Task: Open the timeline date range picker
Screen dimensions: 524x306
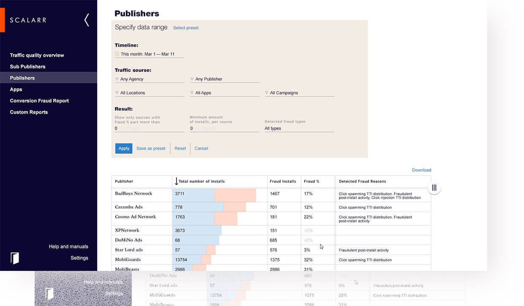Action: 149,54
